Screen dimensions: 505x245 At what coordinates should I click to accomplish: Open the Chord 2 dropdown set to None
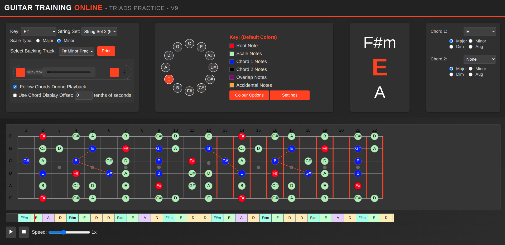tap(479, 59)
